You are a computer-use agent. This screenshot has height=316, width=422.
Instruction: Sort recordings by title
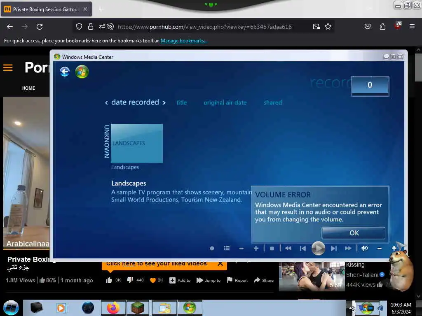(x=182, y=102)
